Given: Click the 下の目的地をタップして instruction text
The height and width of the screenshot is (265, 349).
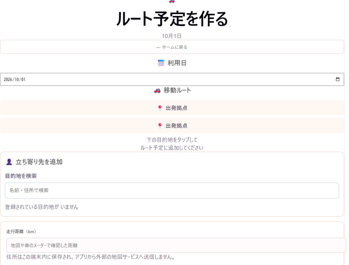Looking at the screenshot, I should 172,140.
